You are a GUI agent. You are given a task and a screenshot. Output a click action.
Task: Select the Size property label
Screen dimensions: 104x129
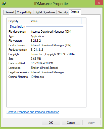click(x=11, y=59)
